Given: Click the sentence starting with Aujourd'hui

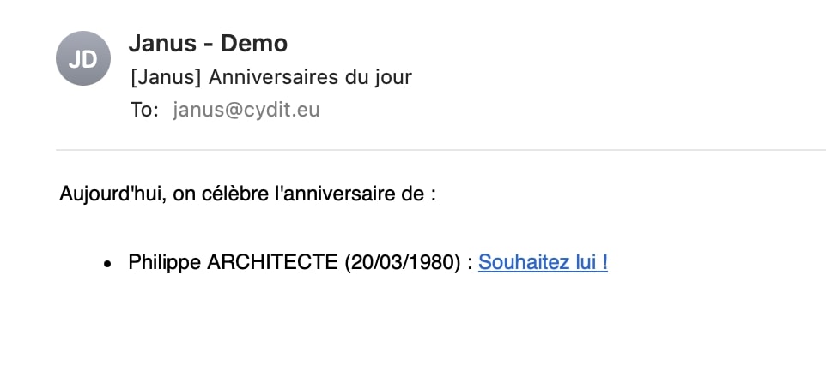Looking at the screenshot, I should tap(247, 194).
